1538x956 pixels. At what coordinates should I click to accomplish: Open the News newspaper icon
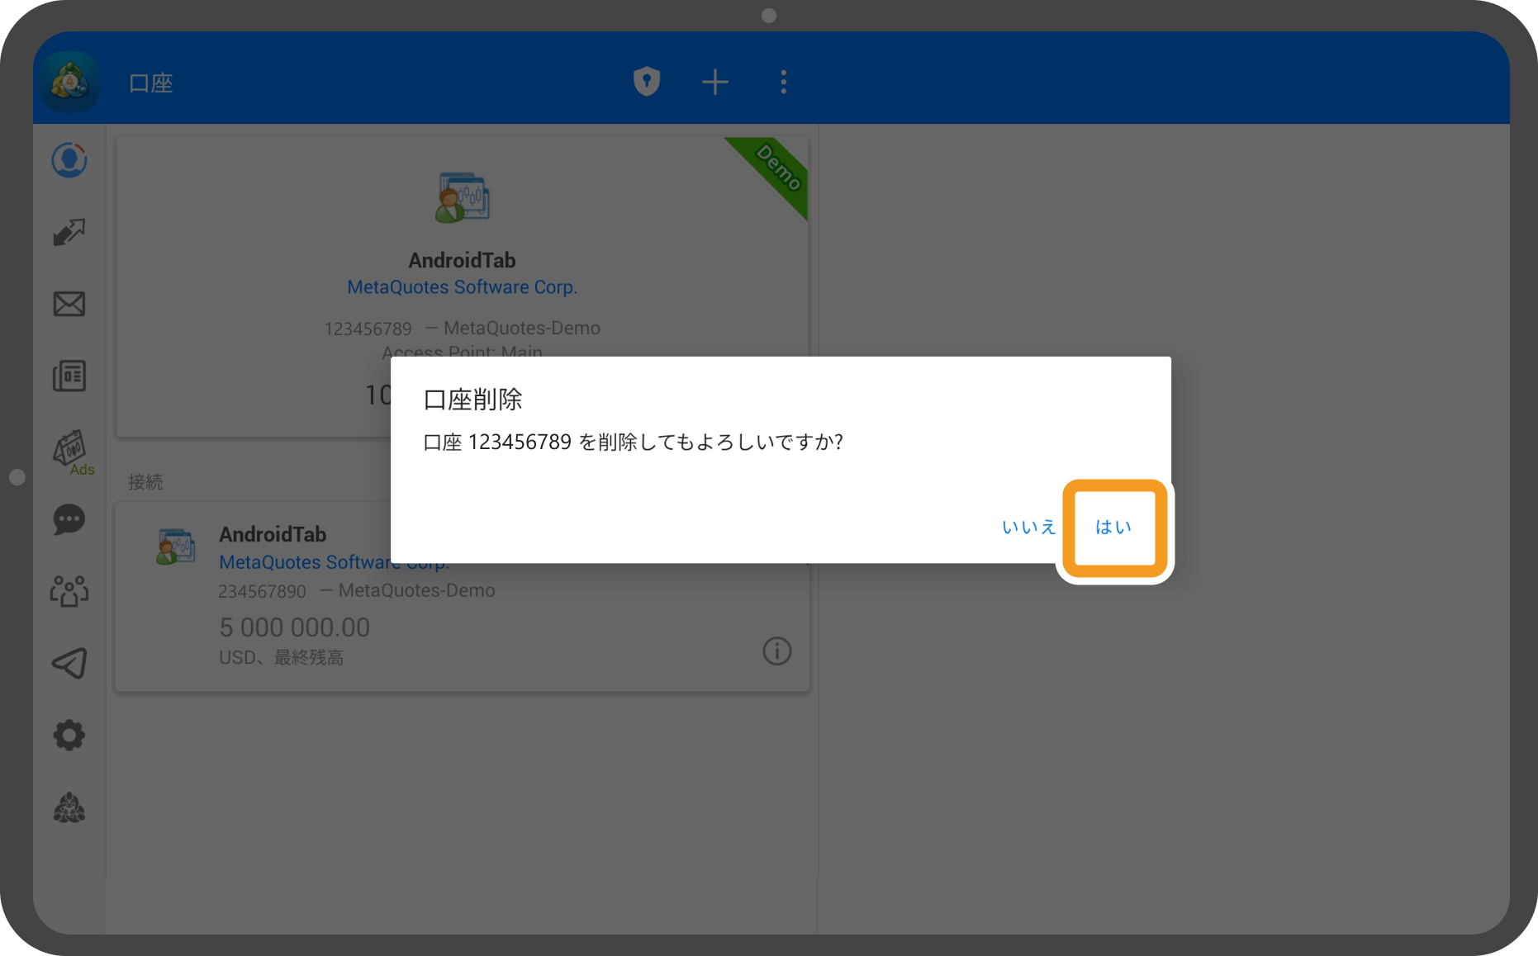point(69,376)
